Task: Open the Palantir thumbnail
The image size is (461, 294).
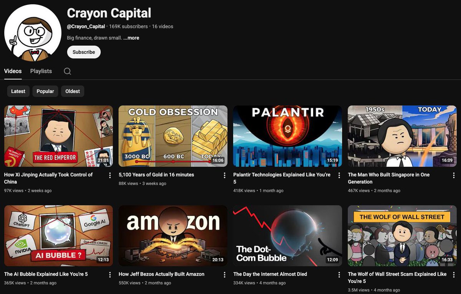Action: click(x=287, y=136)
